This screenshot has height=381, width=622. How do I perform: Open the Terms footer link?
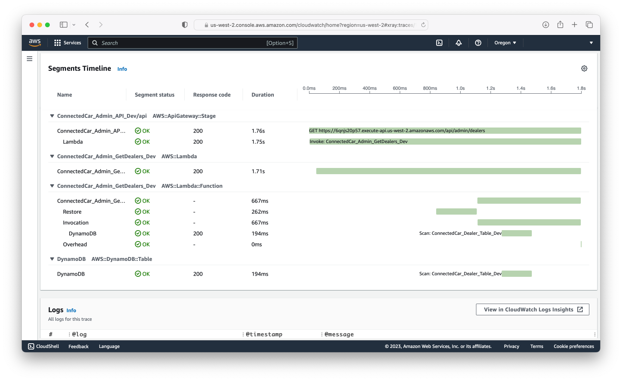click(x=537, y=346)
